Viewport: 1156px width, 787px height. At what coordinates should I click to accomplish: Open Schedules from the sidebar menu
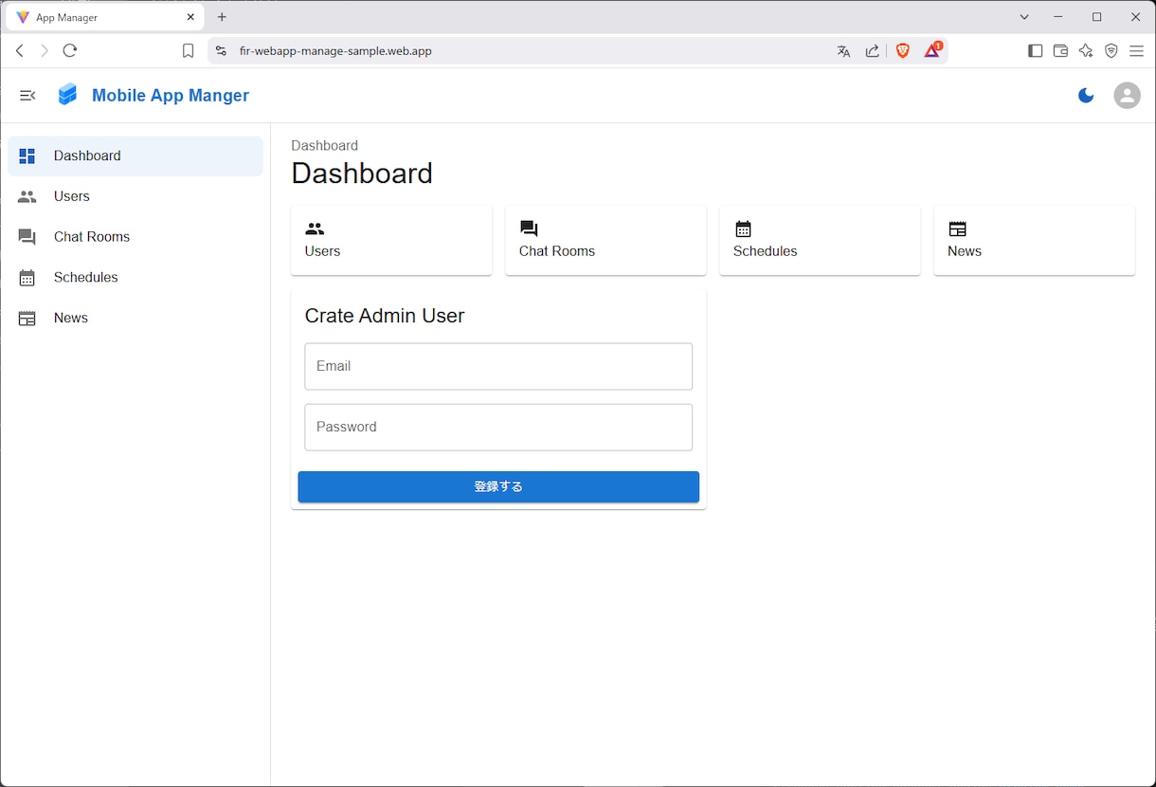click(135, 278)
